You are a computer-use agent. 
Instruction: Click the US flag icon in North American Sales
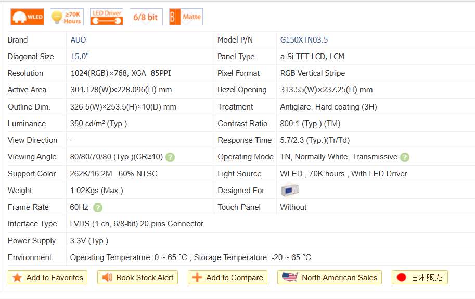[290, 277]
